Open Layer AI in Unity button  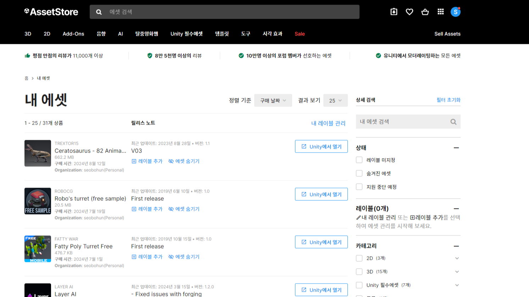click(x=321, y=290)
